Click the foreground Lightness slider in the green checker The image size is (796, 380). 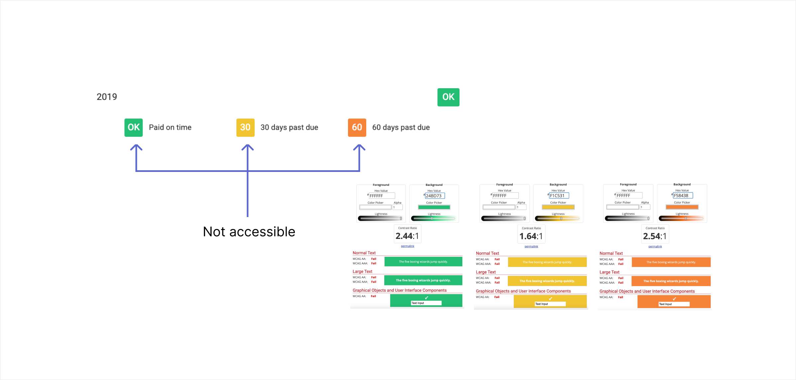click(381, 218)
